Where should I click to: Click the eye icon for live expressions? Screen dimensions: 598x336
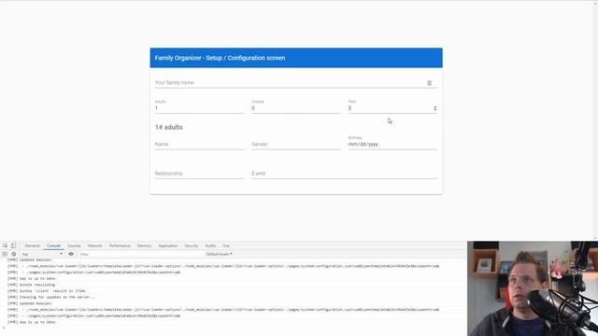(71, 254)
